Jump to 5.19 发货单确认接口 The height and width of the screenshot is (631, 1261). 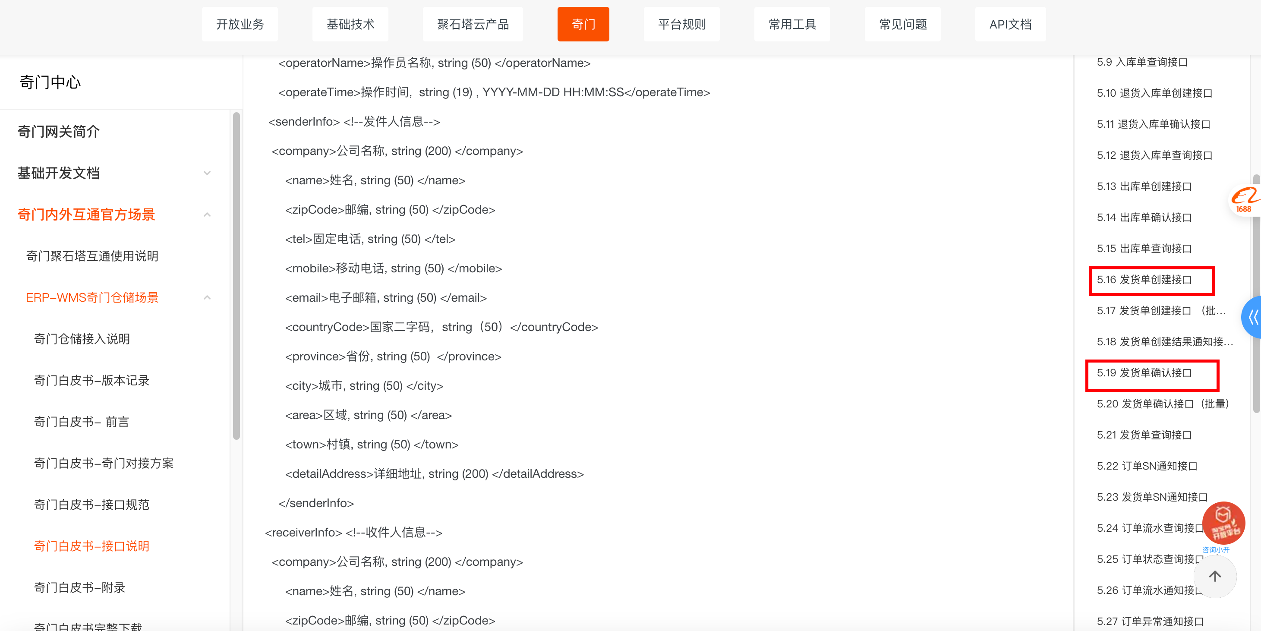click(1144, 373)
